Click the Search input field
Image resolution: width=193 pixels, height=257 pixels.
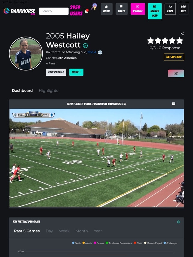click(54, 11)
